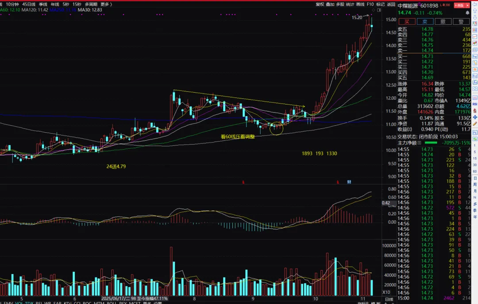Click the 卖一 14.74 ask row

434,50
